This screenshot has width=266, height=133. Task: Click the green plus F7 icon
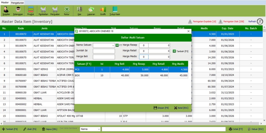click(x=117, y=45)
